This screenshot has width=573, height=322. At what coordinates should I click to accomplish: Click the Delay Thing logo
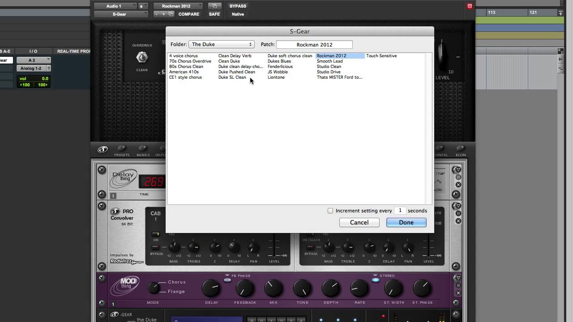[x=124, y=178]
